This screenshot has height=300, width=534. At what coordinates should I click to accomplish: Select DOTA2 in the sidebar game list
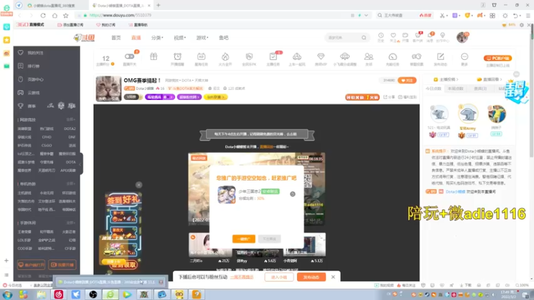click(x=70, y=129)
